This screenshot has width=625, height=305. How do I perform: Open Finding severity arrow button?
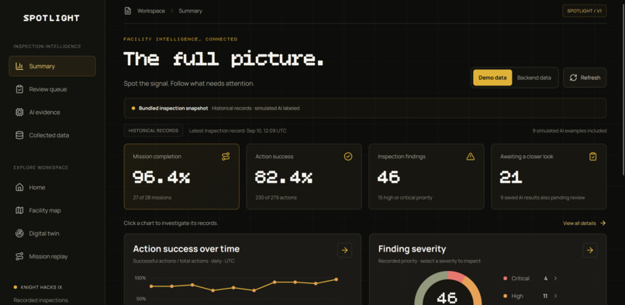pyautogui.click(x=590, y=251)
